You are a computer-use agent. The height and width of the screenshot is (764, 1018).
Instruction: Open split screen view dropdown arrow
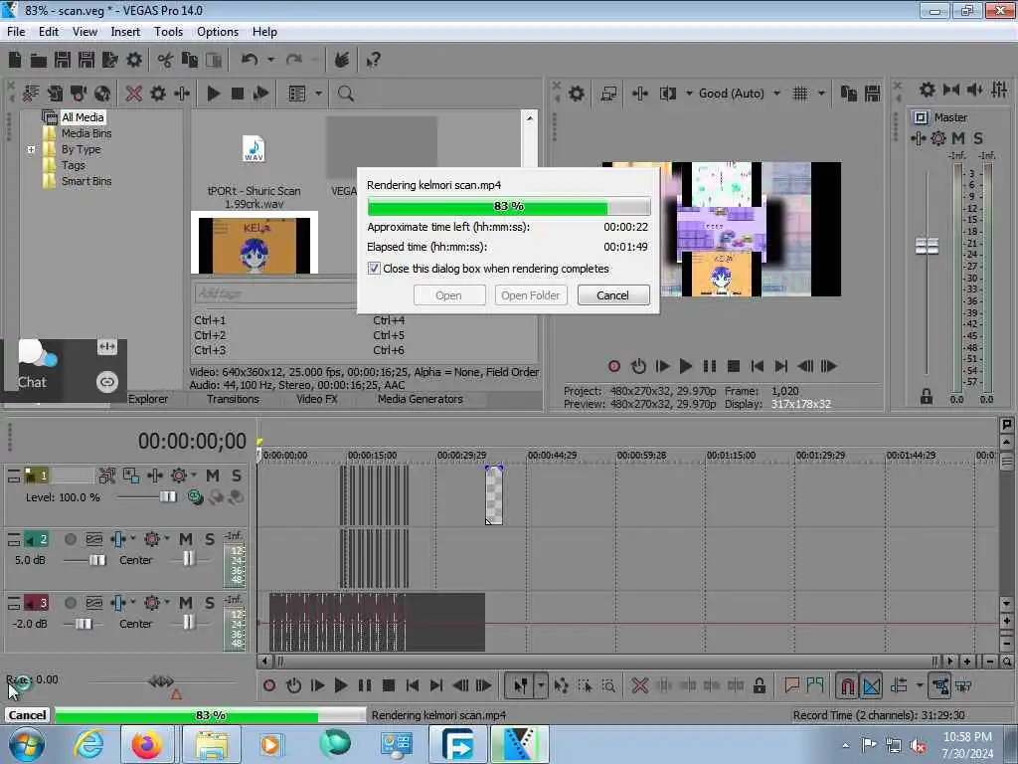(689, 94)
